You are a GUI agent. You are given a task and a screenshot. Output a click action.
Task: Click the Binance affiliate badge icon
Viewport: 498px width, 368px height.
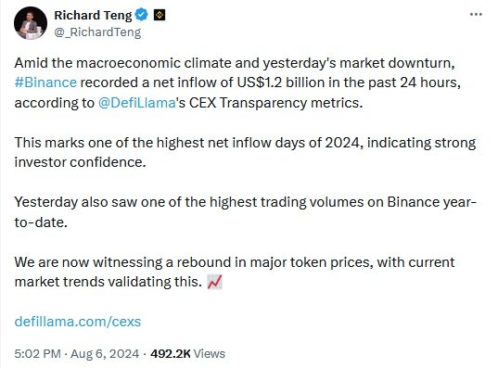(160, 15)
